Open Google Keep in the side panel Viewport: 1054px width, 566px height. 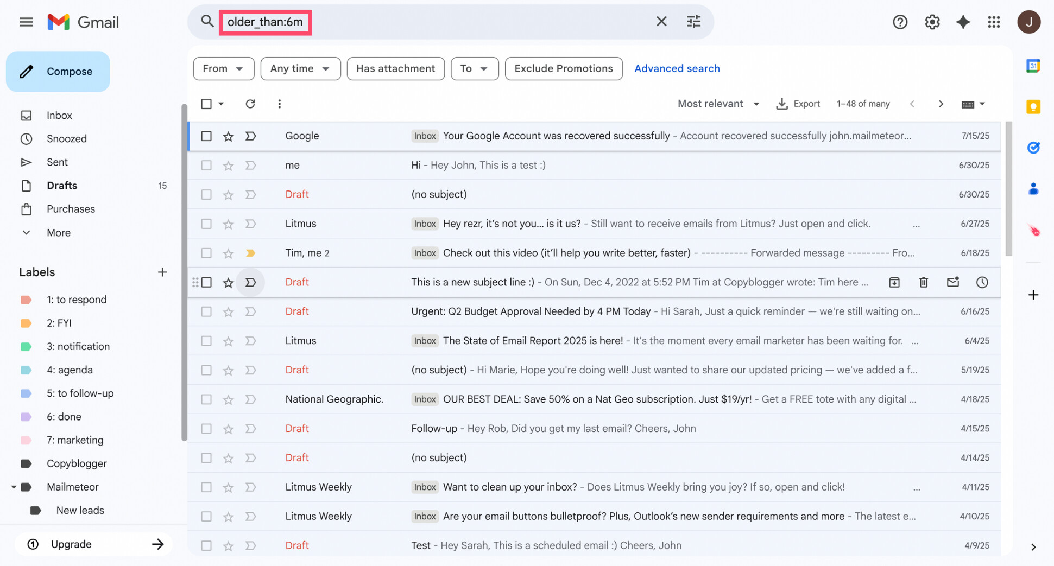[1033, 106]
